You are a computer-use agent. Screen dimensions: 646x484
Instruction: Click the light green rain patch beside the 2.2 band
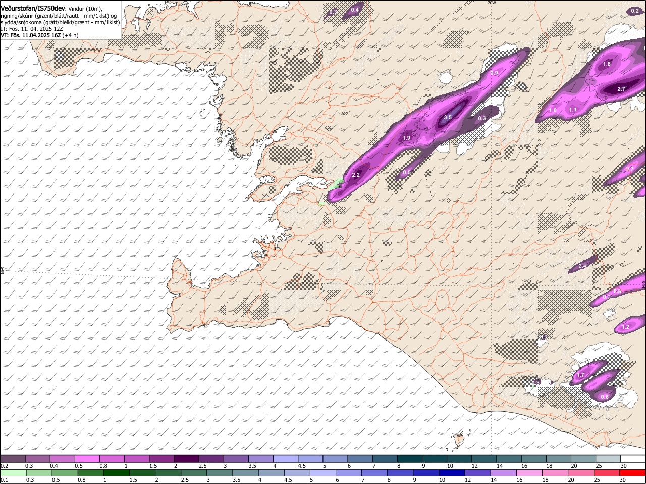[336, 184]
